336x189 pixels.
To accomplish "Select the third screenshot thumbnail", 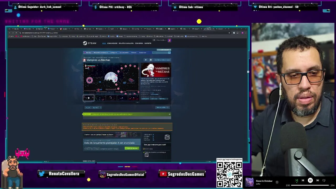I will (111, 98).
